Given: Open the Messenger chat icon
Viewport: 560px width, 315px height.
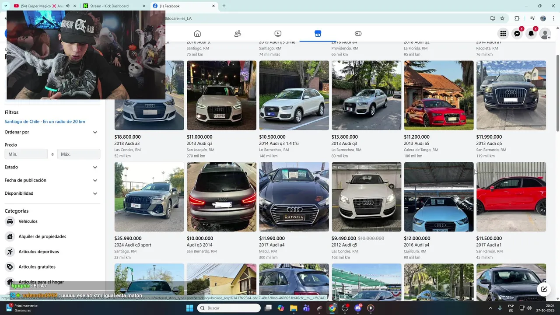Looking at the screenshot, I should 517,34.
